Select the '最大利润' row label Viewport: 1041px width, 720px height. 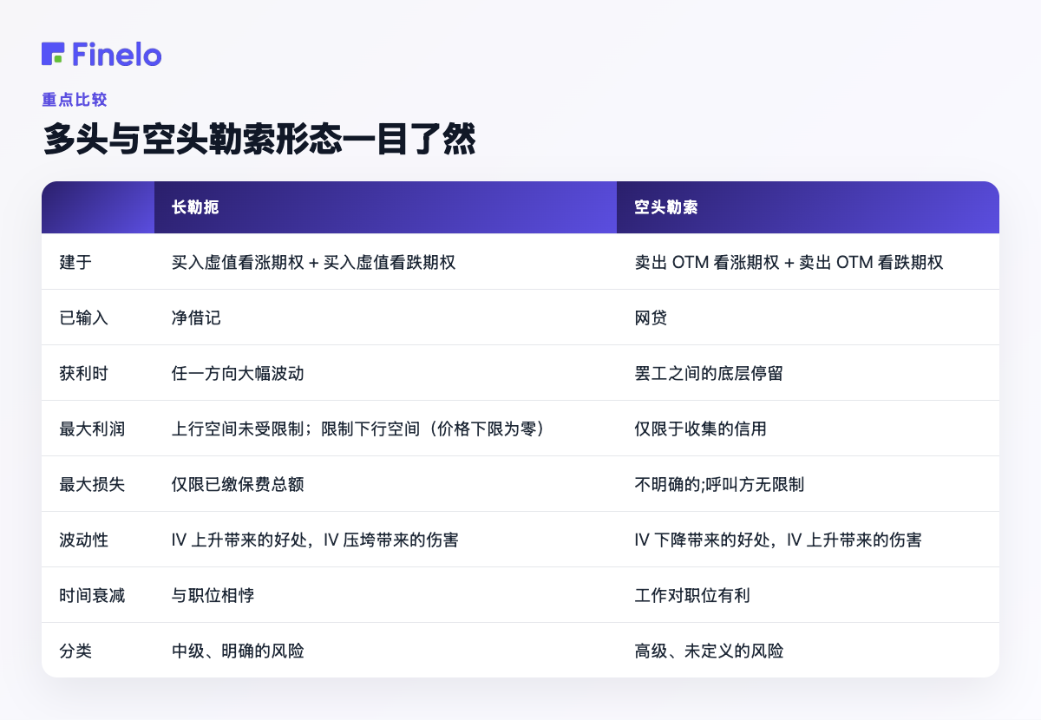92,429
